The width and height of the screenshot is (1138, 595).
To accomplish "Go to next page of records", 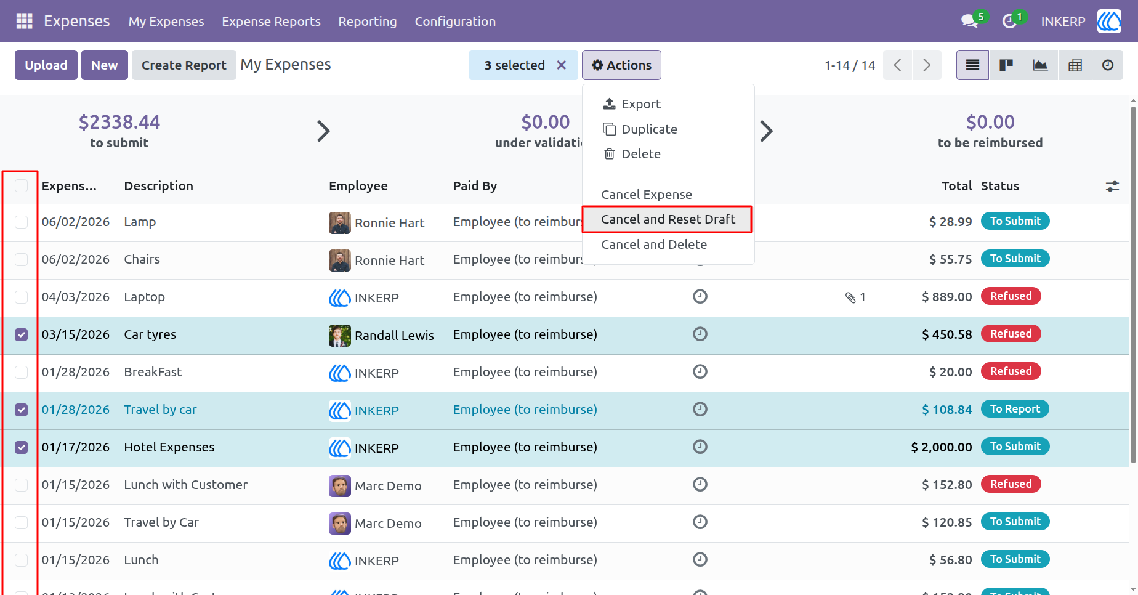I will click(x=927, y=65).
